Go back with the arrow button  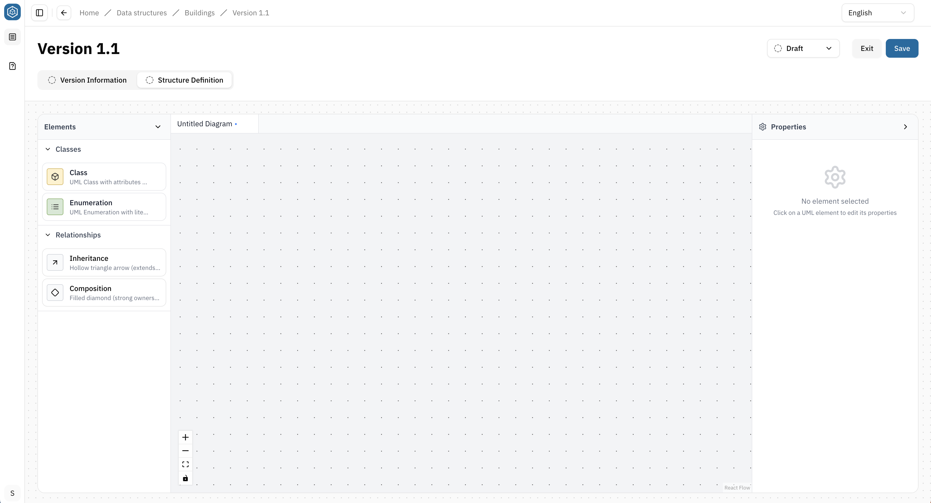click(x=64, y=13)
